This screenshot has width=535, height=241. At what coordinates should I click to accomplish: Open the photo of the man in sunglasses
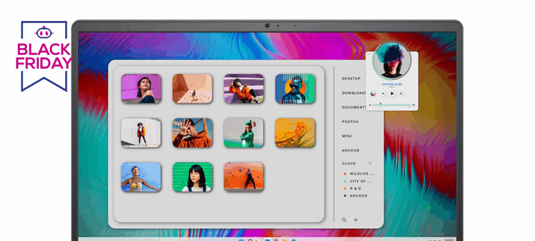[295, 89]
